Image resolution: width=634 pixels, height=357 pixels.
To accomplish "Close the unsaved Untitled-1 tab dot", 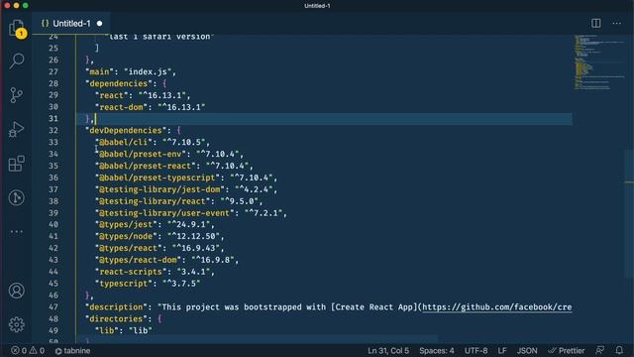I will pos(99,24).
